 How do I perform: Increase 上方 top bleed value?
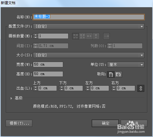point(36,87)
